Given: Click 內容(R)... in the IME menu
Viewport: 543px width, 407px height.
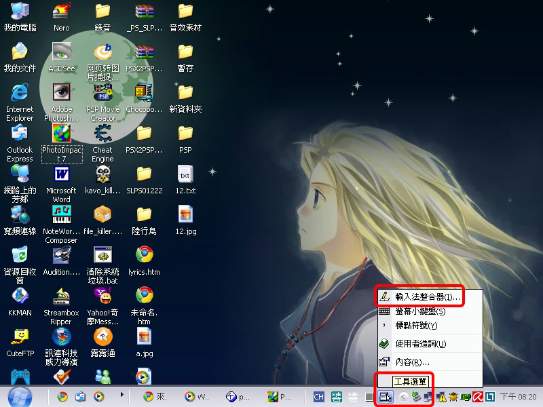Looking at the screenshot, I should point(430,362).
